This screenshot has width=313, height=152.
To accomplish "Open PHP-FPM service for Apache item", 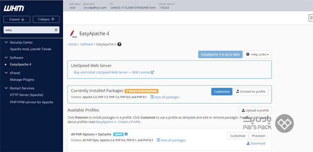I will [32, 102].
